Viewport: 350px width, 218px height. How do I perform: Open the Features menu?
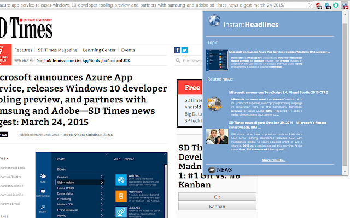pos(23,50)
